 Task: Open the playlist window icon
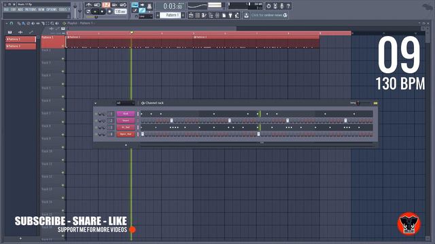[x=191, y=15]
